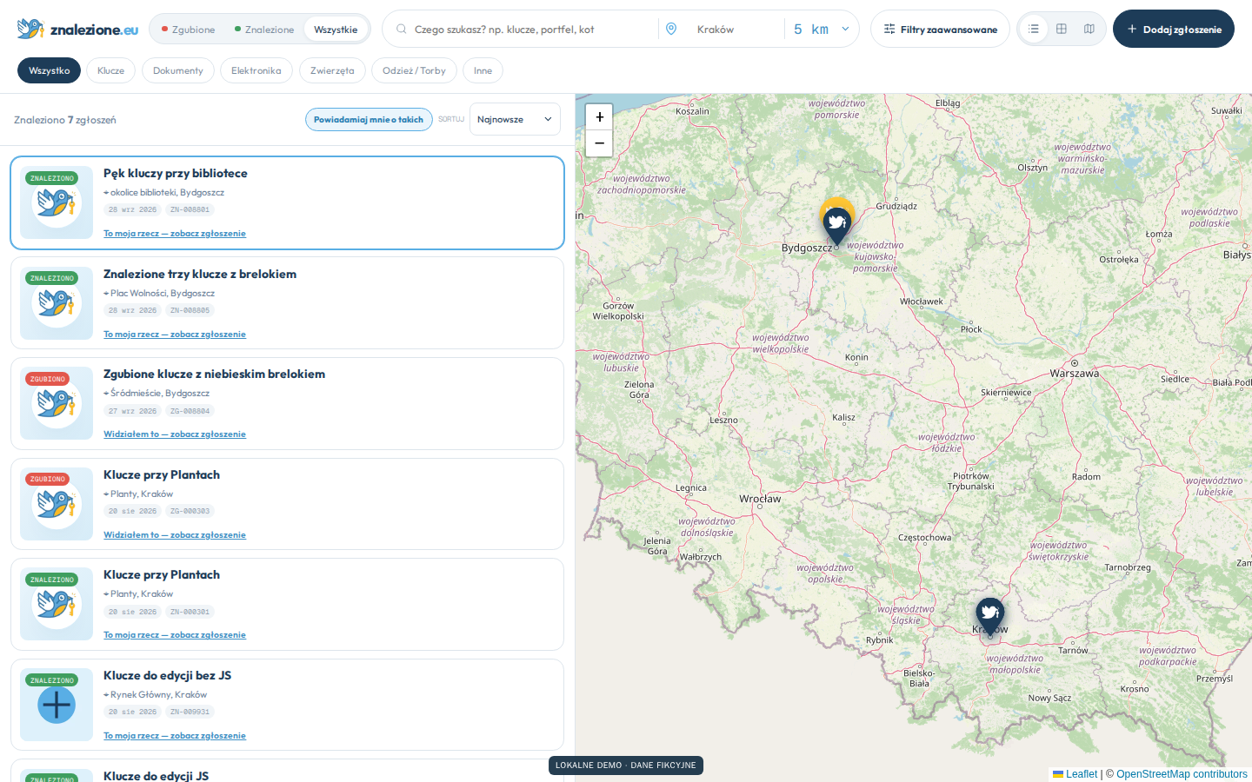Select the Kraków map marker

click(990, 617)
